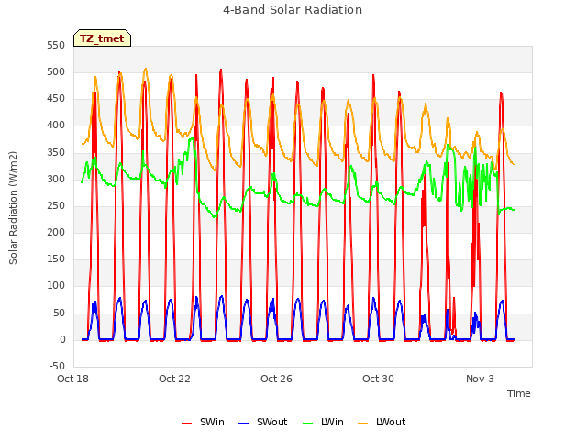Image resolution: width=587 pixels, height=440 pixels.
Task: Click the '350' y-axis tick label
Action: pyautogui.click(x=56, y=153)
